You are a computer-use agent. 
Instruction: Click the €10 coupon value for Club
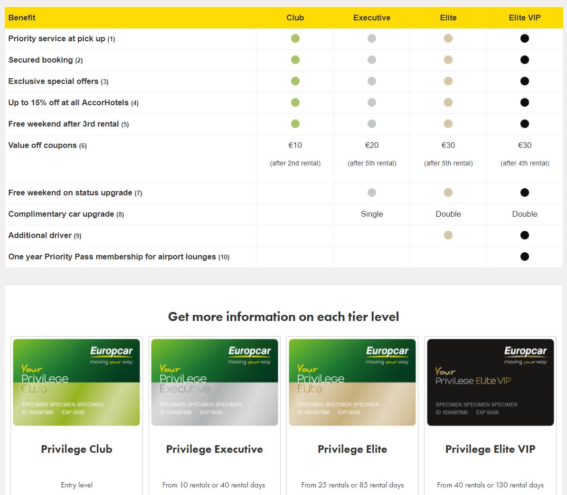pos(295,145)
